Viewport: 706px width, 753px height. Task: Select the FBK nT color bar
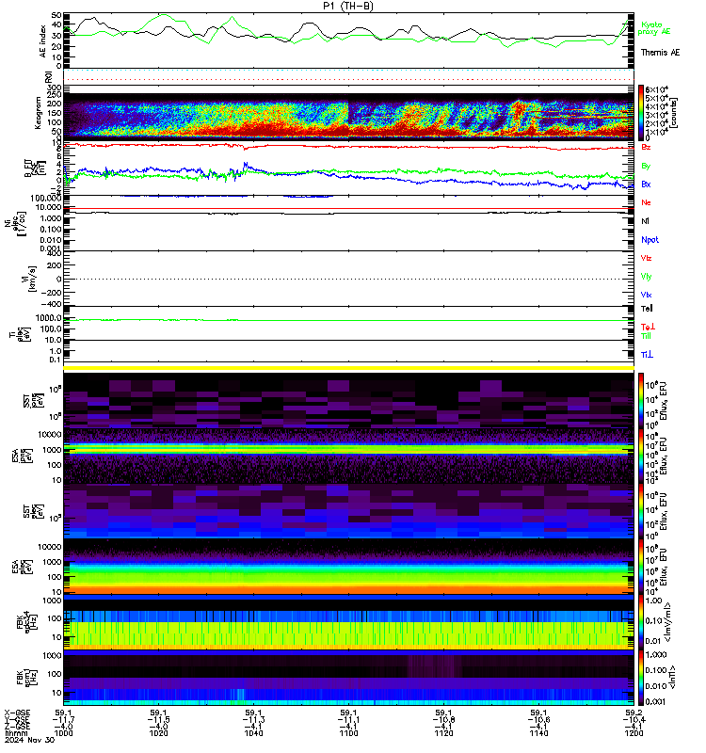[x=641, y=678]
